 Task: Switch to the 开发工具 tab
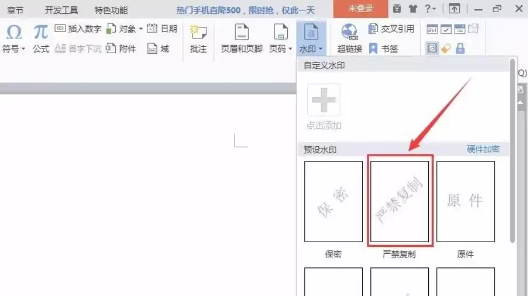(x=61, y=10)
